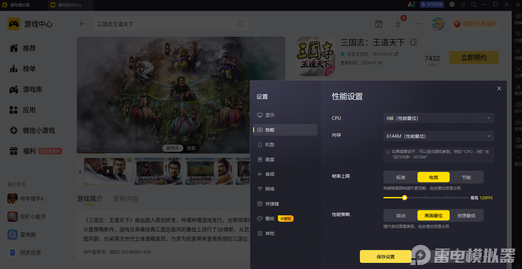This screenshot has height=269, width=522.
Task: Close the 设置 dialog
Action: [x=499, y=88]
